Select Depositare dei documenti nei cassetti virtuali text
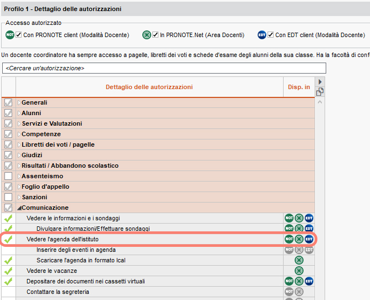Screen dimensions: 370x300 [x=86, y=281]
